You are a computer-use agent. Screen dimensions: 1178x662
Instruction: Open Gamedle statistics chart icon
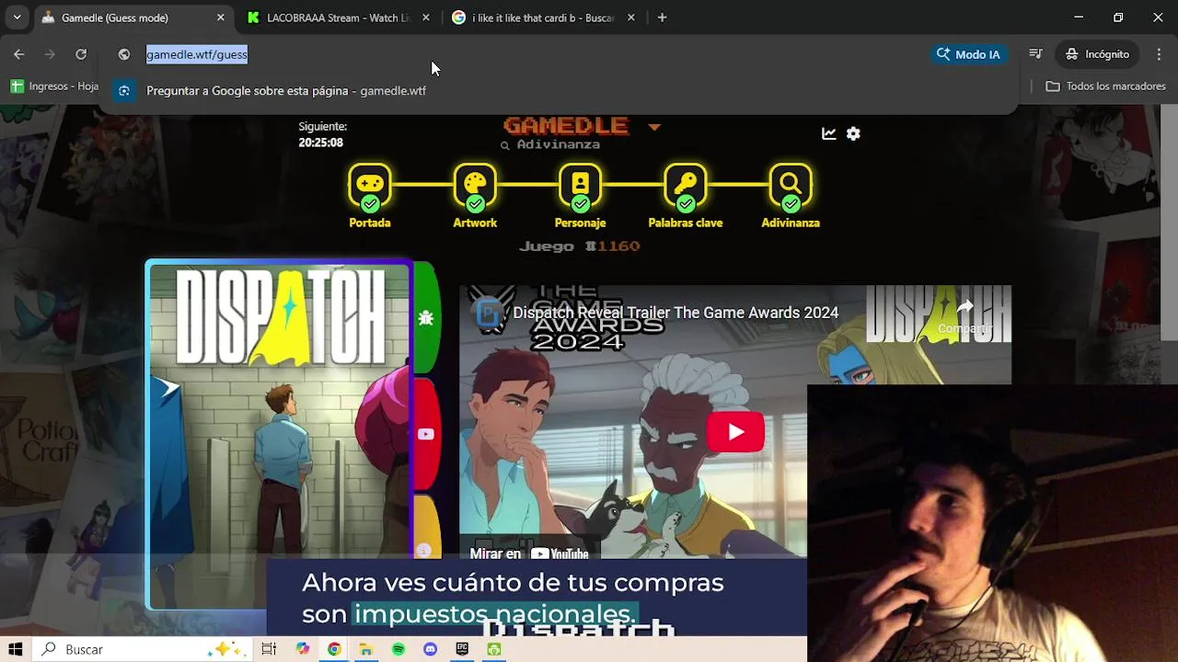coord(828,133)
